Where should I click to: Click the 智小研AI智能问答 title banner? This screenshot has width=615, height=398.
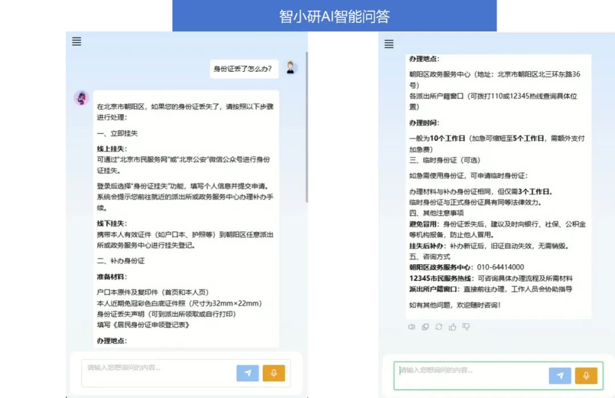334,16
